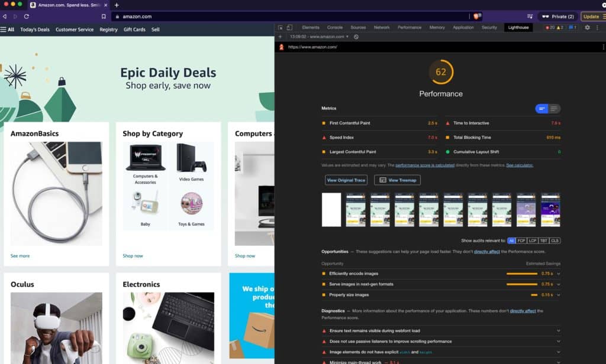The image size is (606, 364).
Task: Switch metrics to expanded view toggle
Action: [x=554, y=109]
